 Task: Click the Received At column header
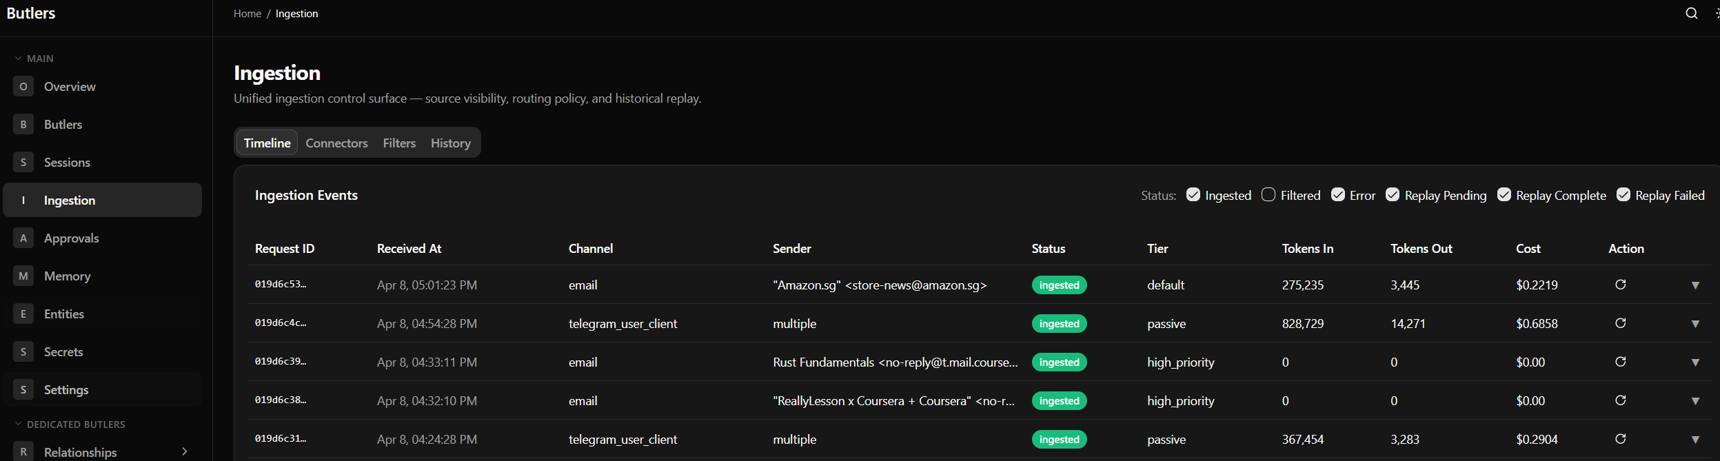click(x=409, y=248)
